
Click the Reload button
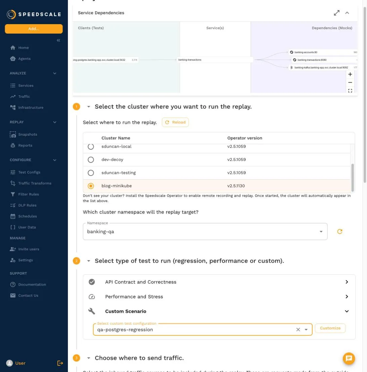(175, 122)
